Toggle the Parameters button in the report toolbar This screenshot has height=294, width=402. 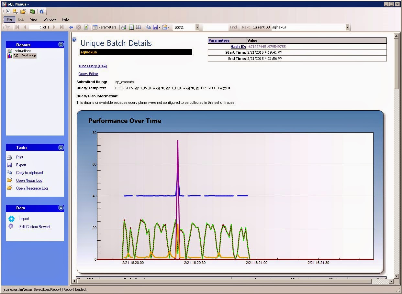[x=104, y=27]
